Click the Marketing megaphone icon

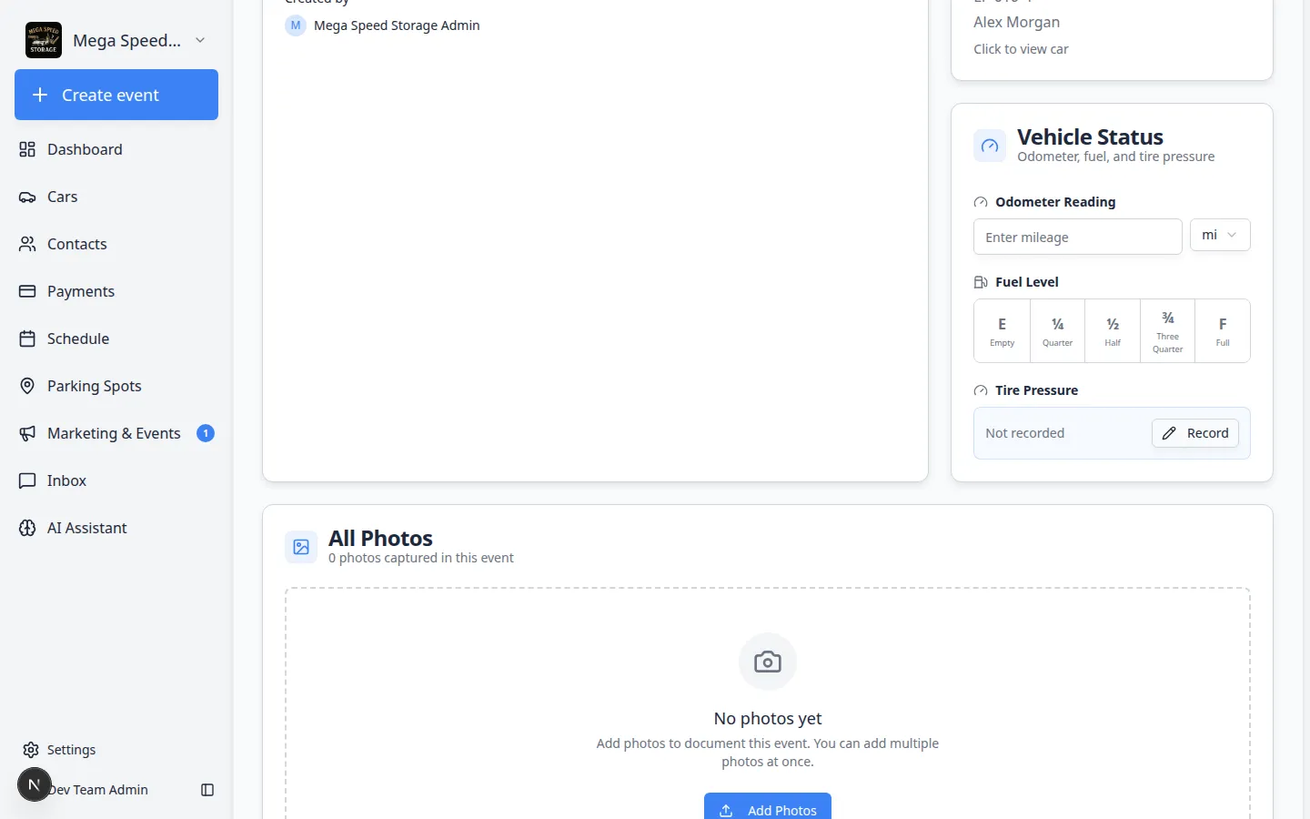point(27,433)
